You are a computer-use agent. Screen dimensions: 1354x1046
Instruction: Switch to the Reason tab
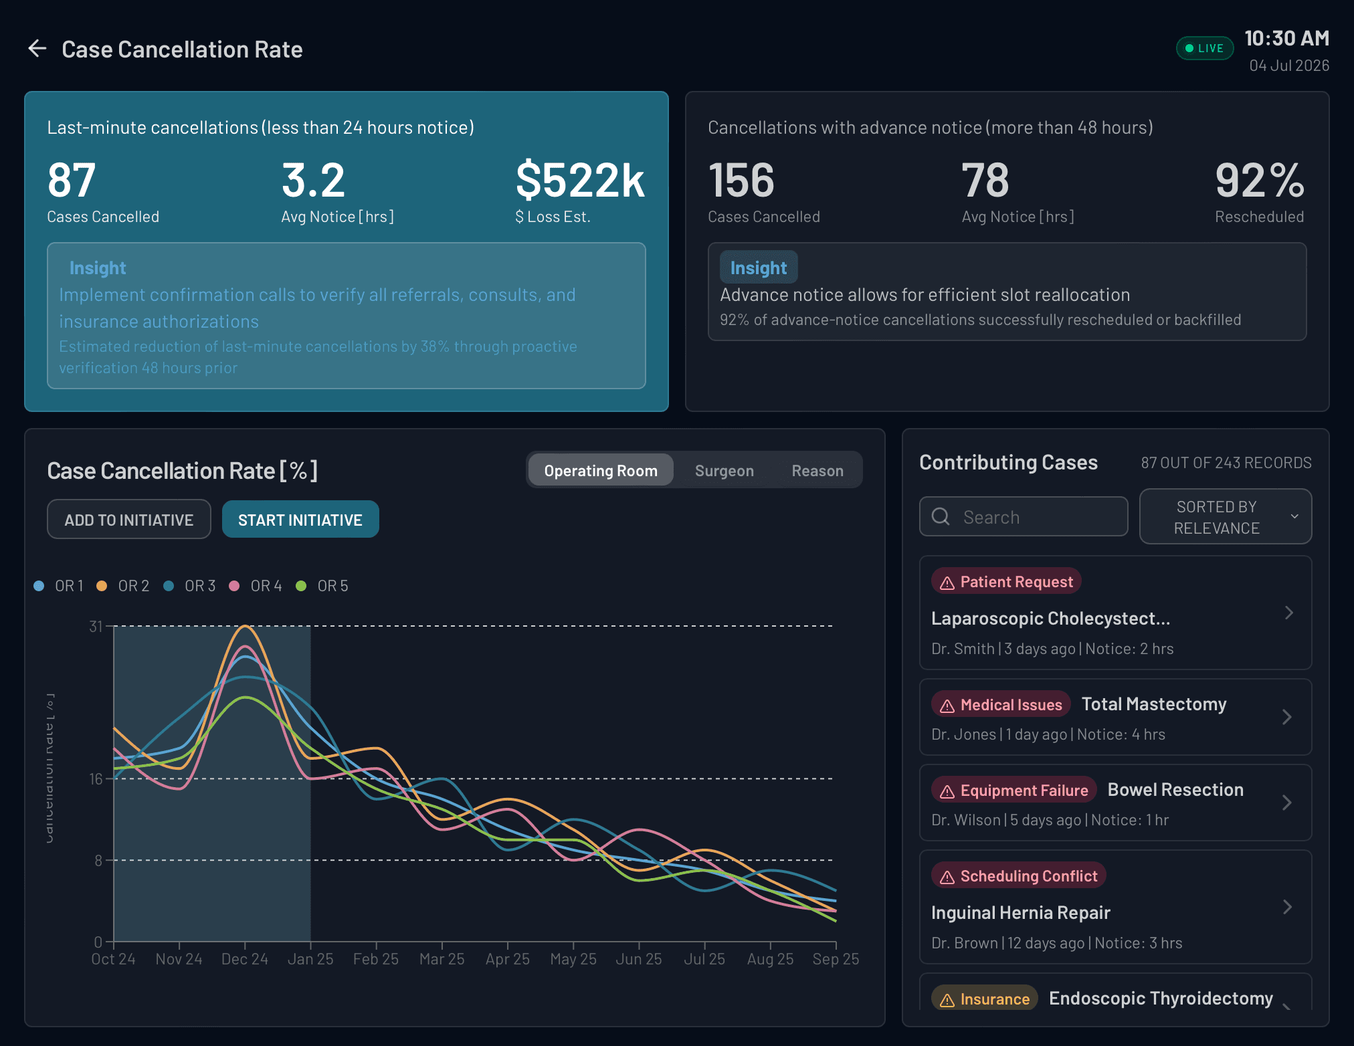click(x=817, y=471)
